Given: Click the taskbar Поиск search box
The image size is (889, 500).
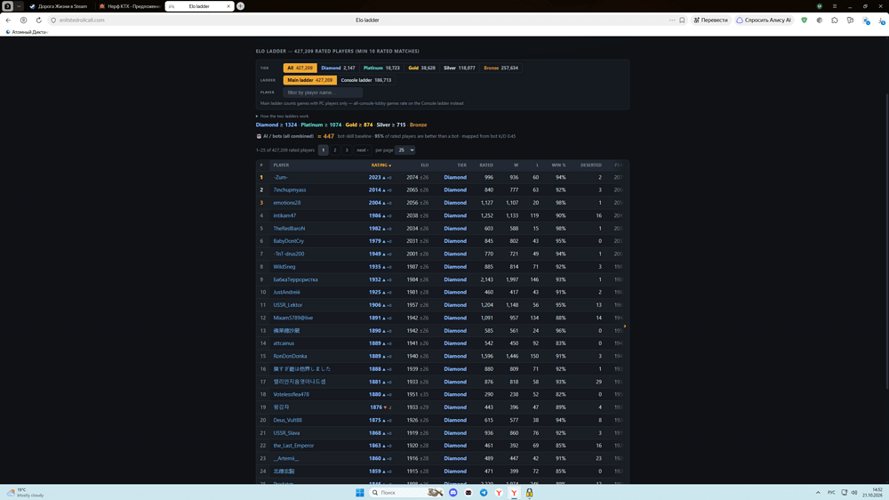Looking at the screenshot, I should tap(406, 493).
